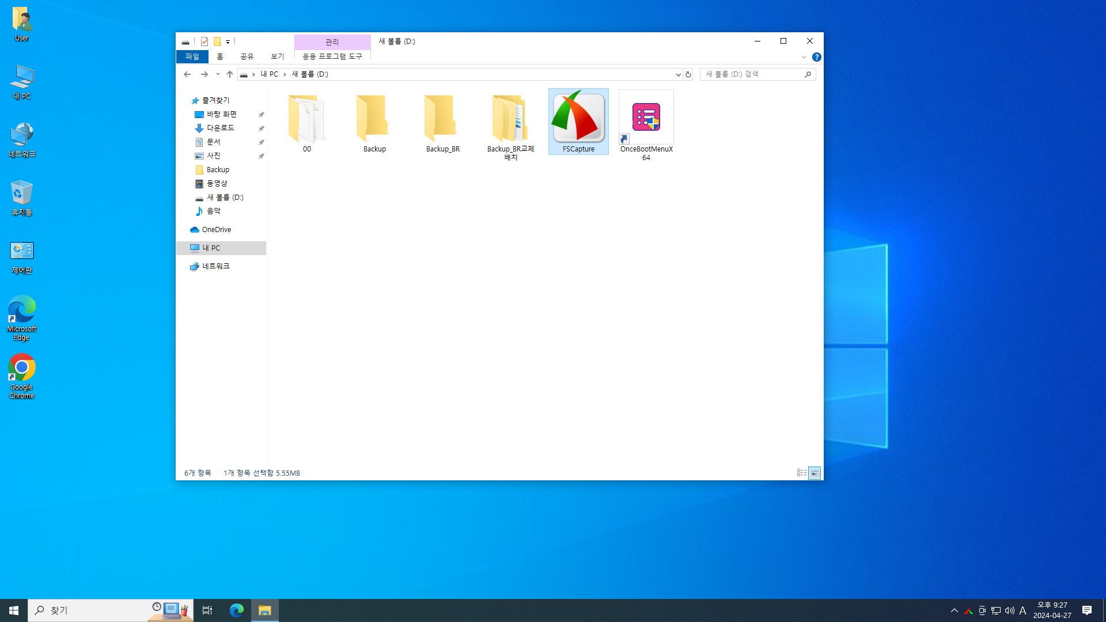Click File Explorer taskbar button
This screenshot has height=622, width=1106.
pos(265,610)
